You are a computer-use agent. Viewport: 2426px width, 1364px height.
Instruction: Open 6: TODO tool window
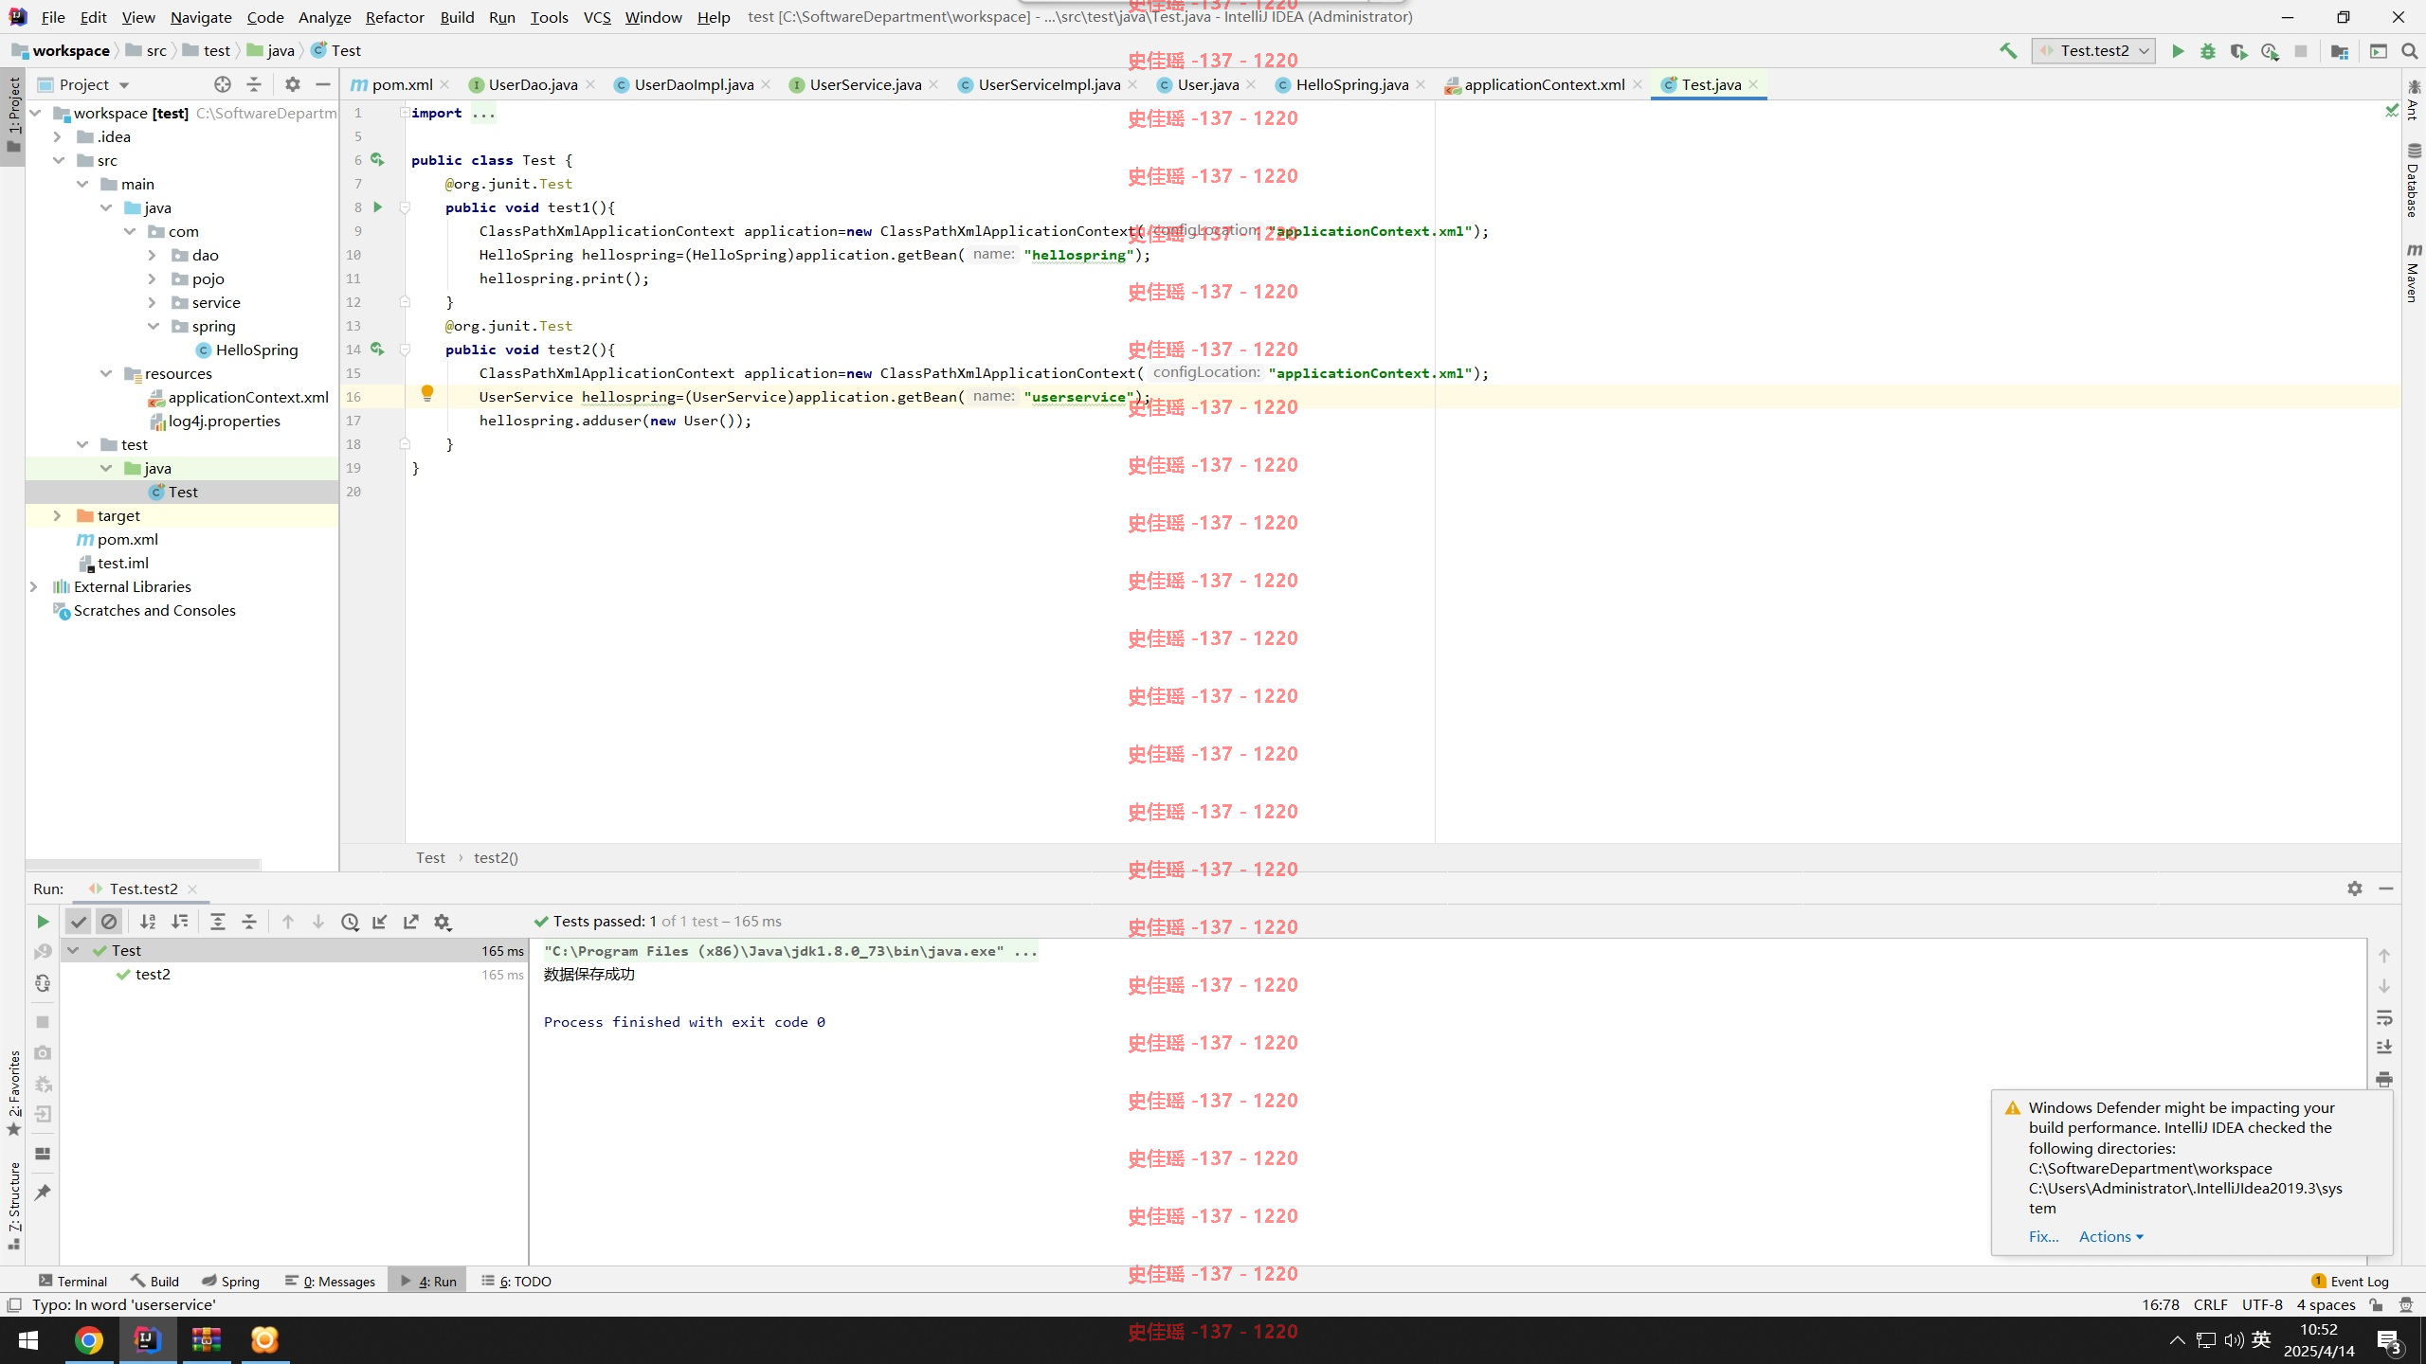516,1281
